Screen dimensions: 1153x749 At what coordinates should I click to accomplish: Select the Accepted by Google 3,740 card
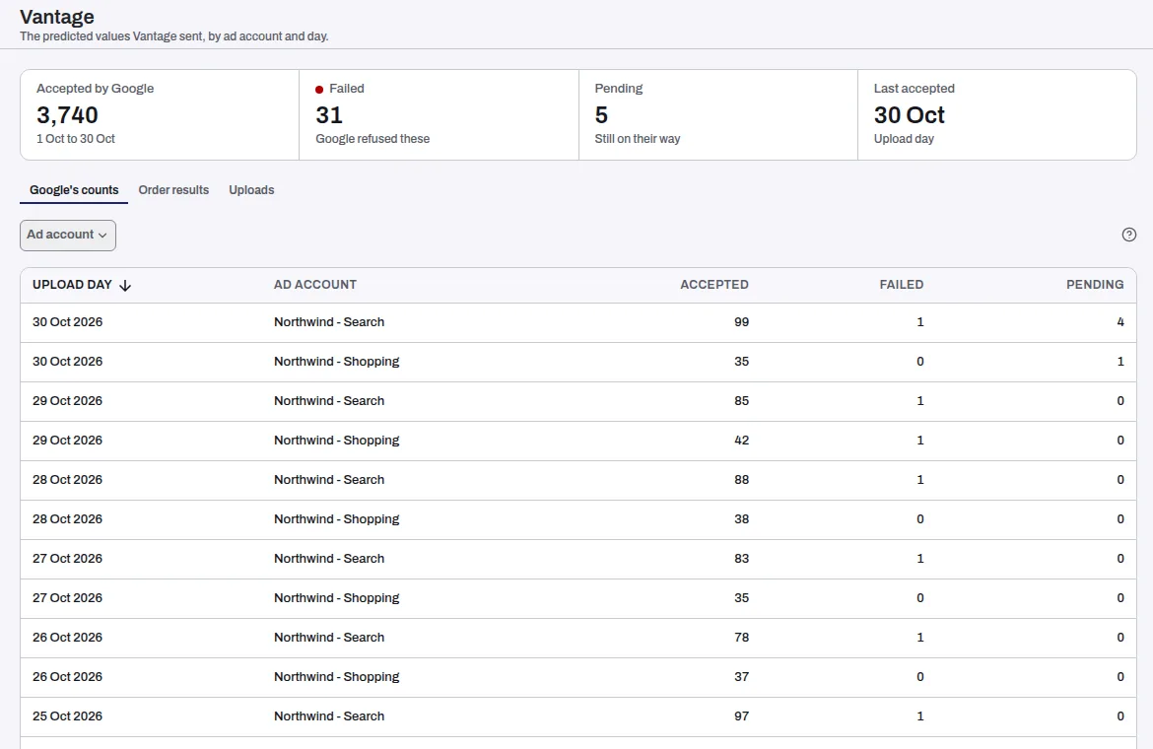click(160, 114)
